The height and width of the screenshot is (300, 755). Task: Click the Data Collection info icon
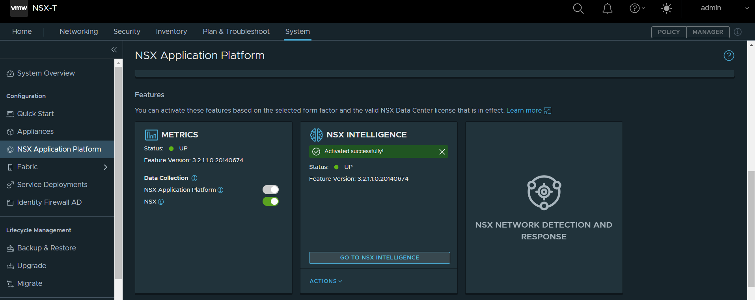194,178
